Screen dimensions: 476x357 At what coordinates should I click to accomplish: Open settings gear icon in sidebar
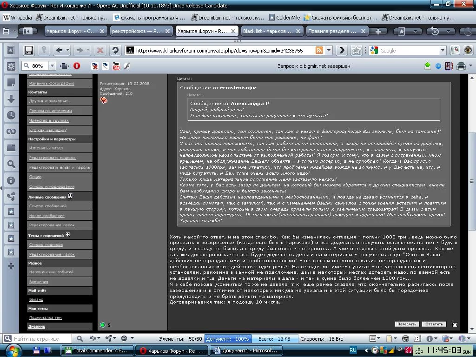[x=11, y=66]
